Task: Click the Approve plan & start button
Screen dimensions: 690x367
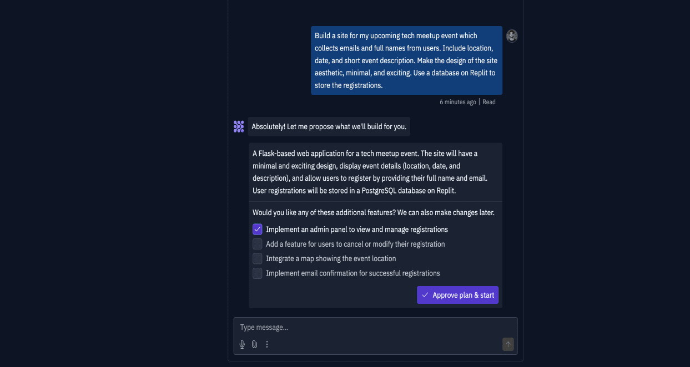Action: pyautogui.click(x=457, y=295)
